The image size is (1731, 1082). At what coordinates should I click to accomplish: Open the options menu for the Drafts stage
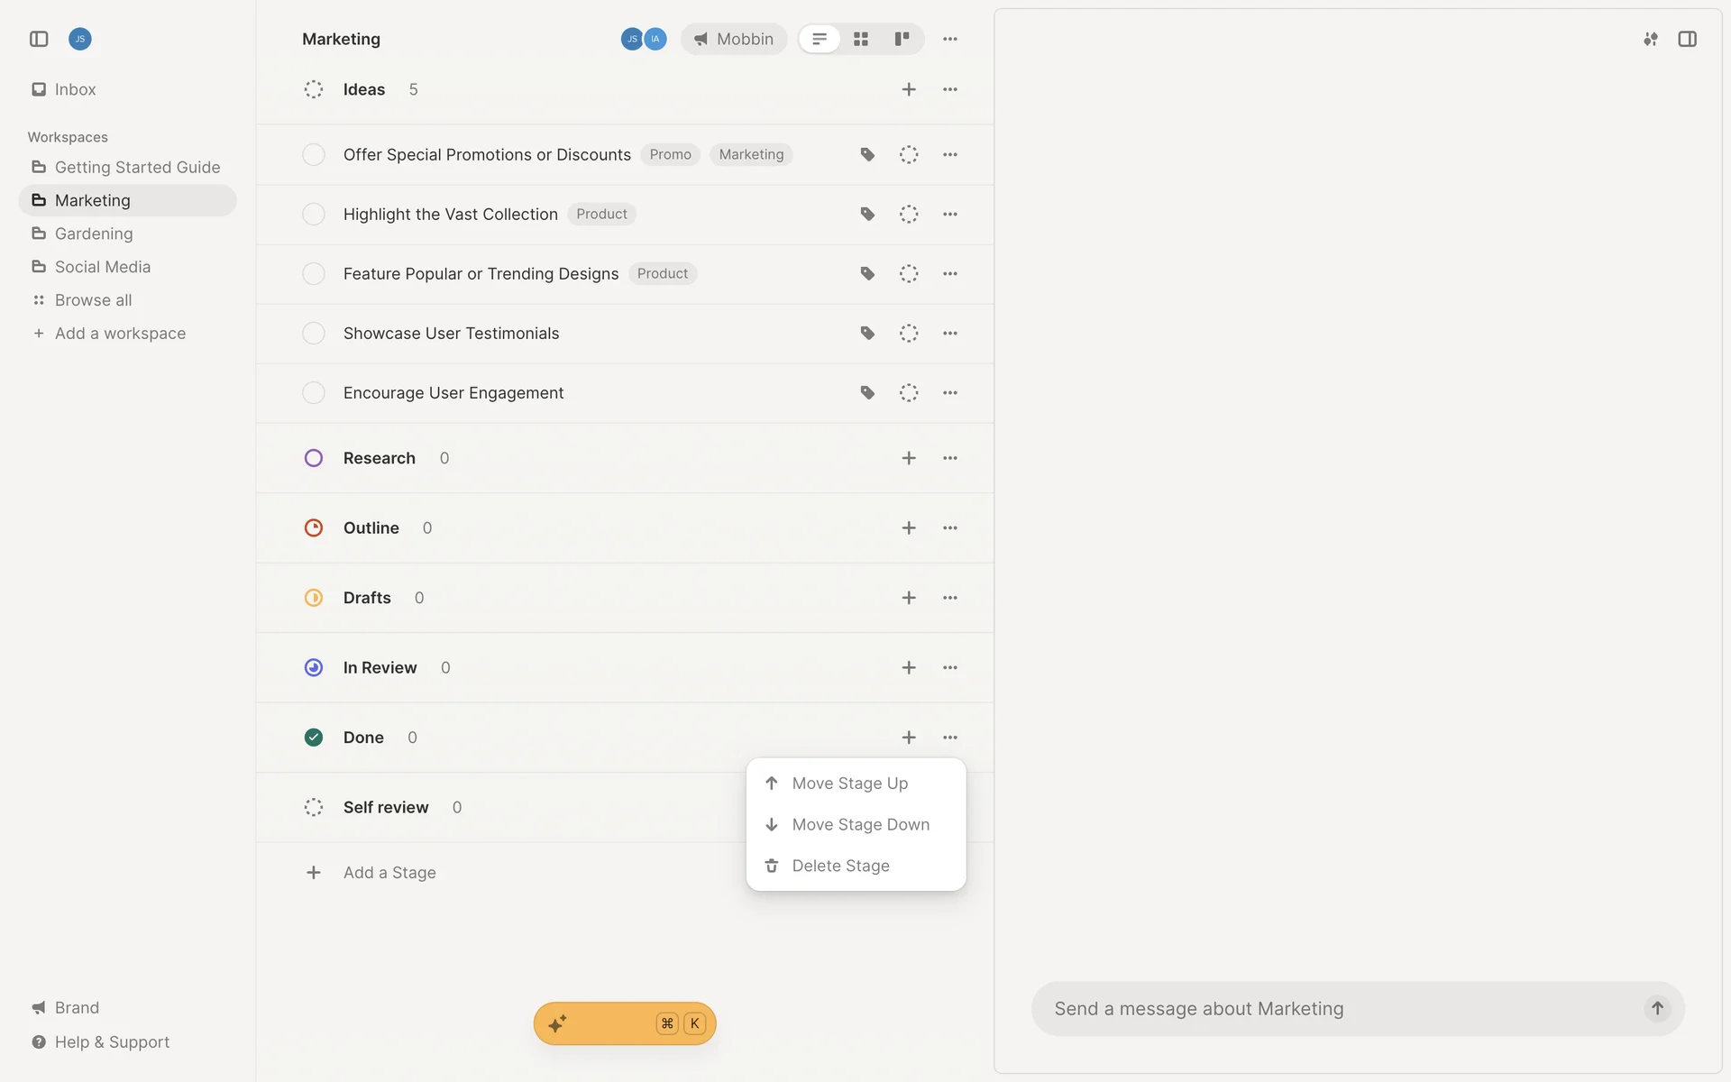[x=950, y=598]
